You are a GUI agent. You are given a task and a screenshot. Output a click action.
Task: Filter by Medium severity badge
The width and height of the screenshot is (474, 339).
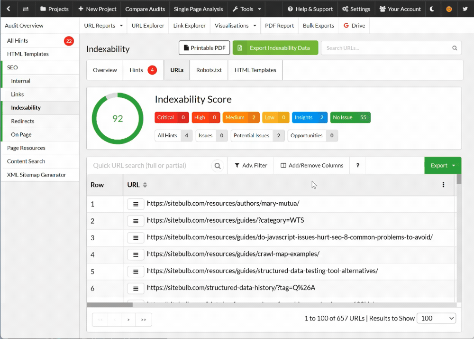coord(241,117)
